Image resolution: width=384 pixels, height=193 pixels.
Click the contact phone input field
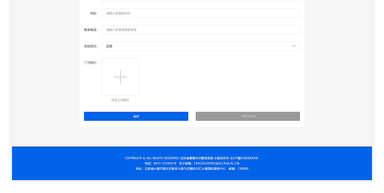click(200, 30)
